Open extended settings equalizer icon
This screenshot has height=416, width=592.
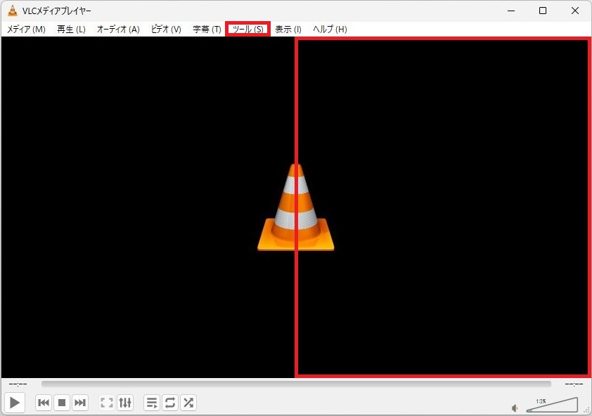pos(125,403)
